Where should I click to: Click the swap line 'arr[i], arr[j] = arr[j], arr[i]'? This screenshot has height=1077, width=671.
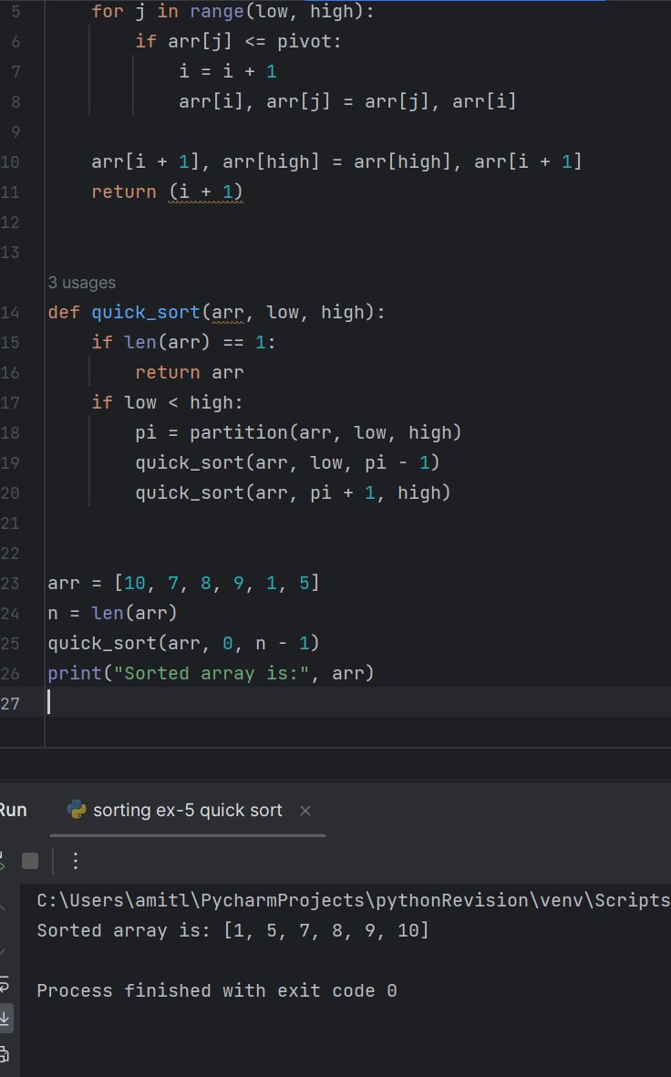pyautogui.click(x=347, y=101)
